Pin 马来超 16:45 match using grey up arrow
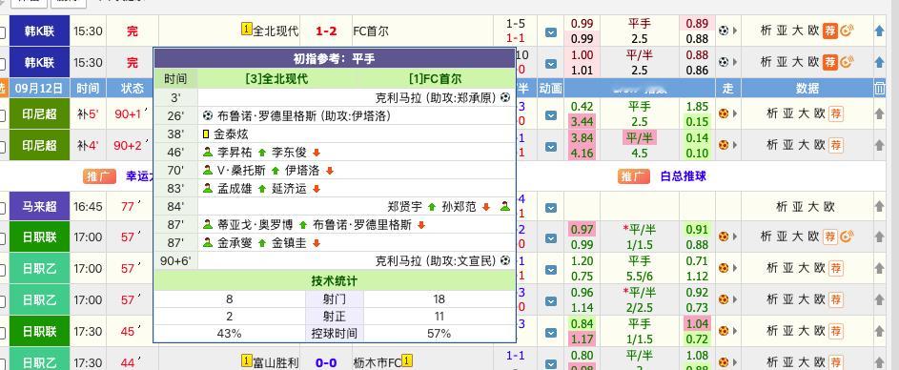 click(x=880, y=207)
